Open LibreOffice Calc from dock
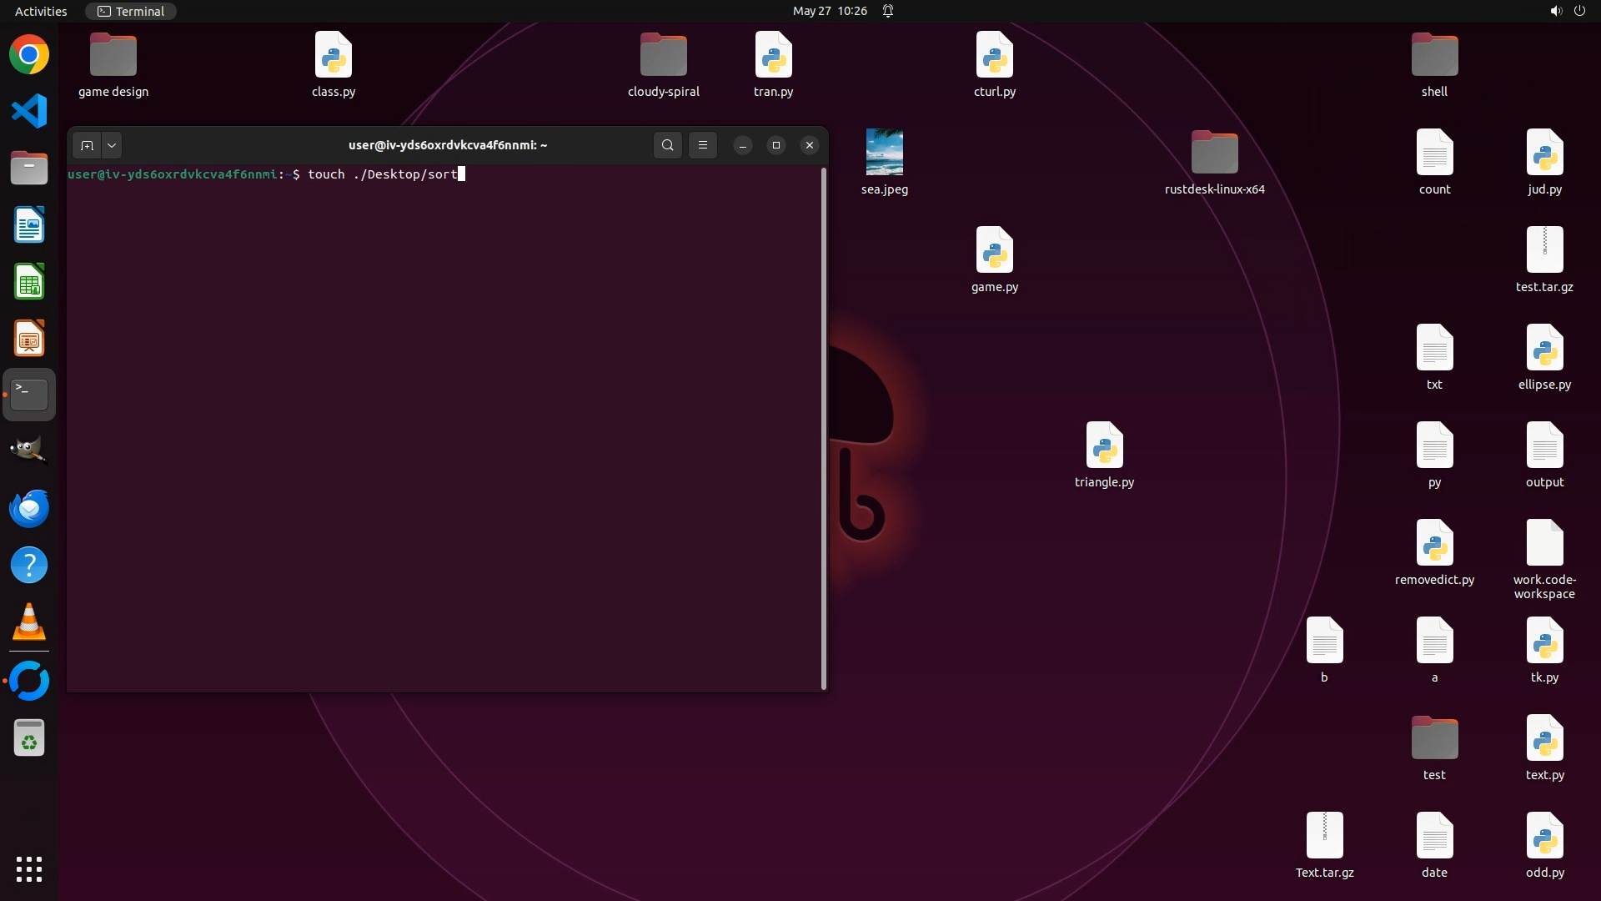1601x901 pixels. (29, 282)
